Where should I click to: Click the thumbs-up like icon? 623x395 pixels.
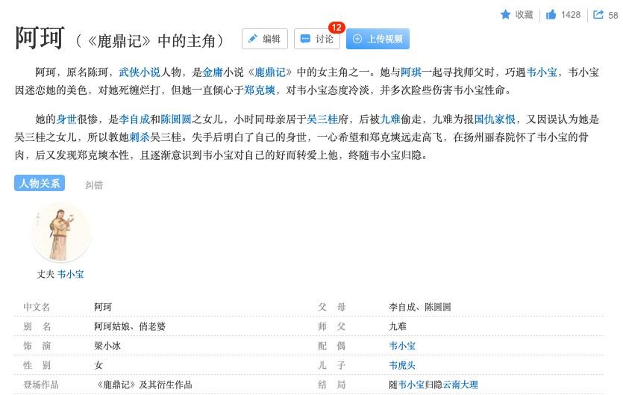tap(551, 15)
